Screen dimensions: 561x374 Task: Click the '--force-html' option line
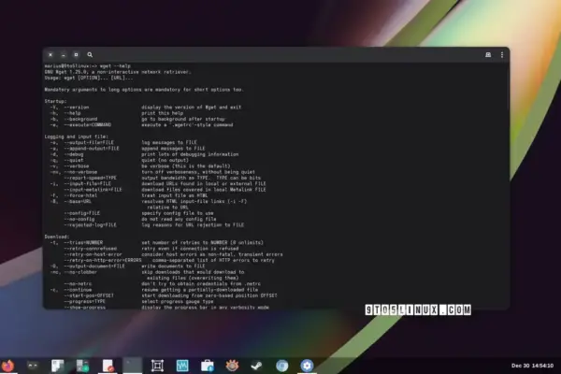point(129,195)
